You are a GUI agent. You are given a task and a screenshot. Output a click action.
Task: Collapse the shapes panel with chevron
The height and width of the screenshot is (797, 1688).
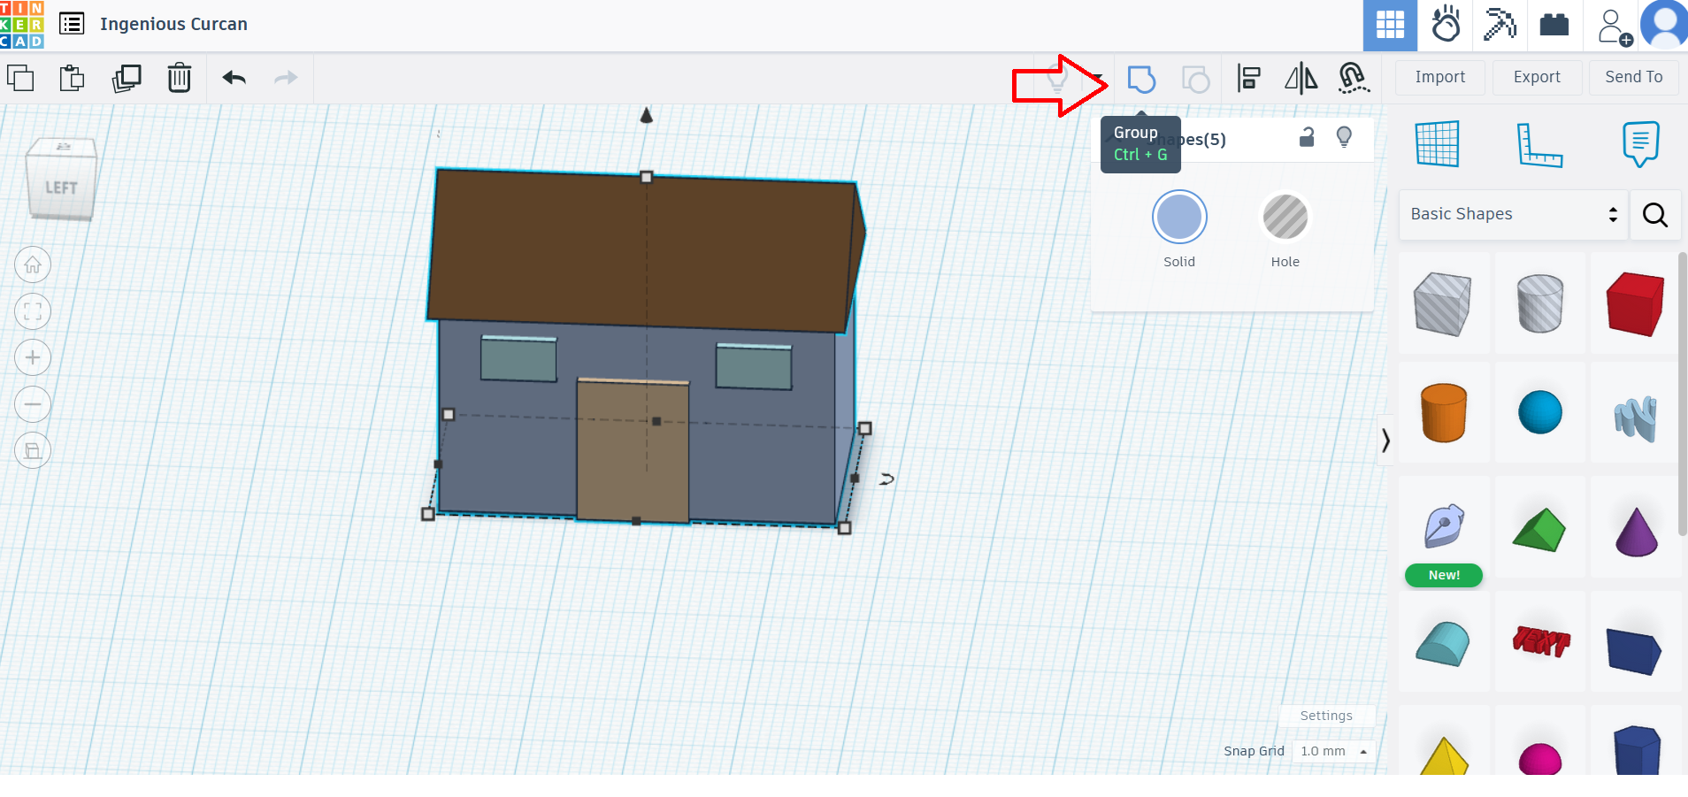(x=1385, y=440)
